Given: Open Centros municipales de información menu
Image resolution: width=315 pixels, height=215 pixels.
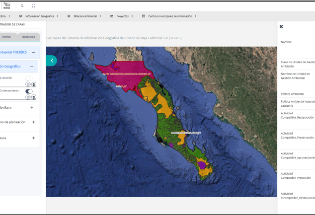Looking at the screenshot, I should [170, 16].
